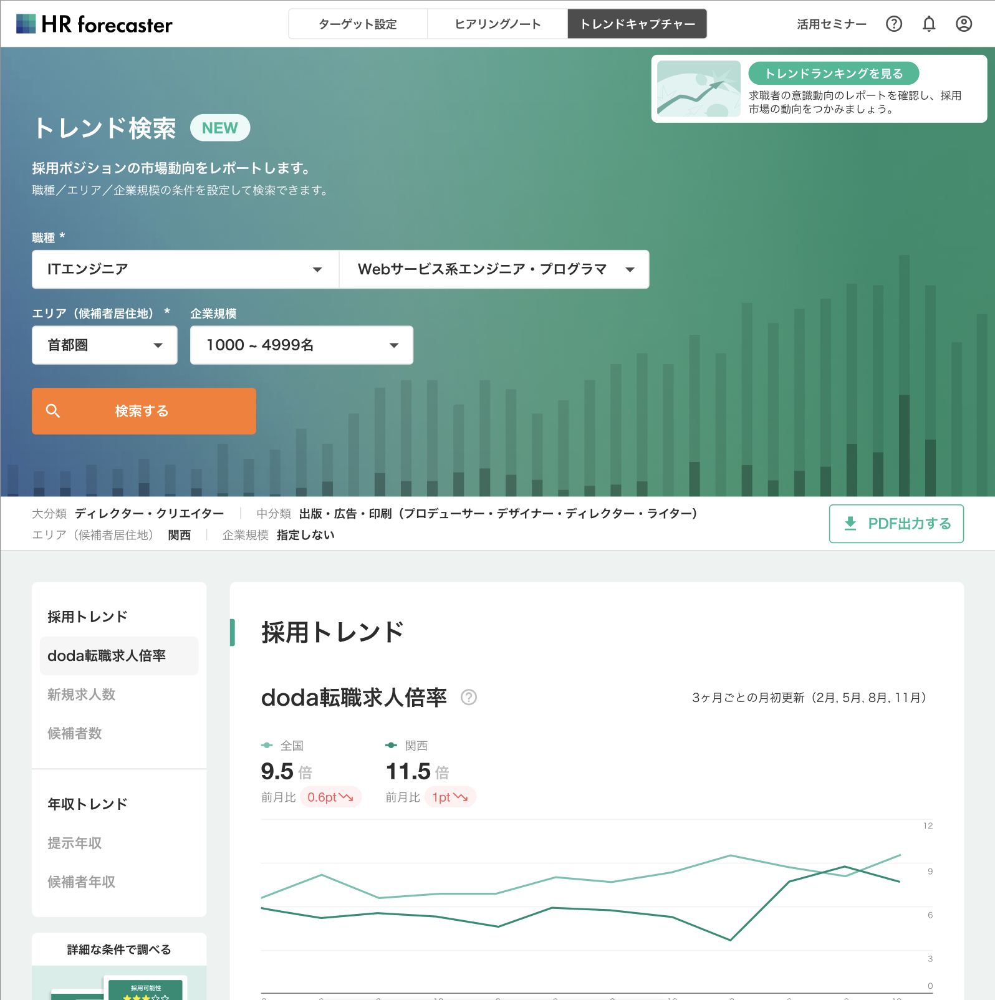Click the 関西 chart legend item
This screenshot has height=1000, width=995.
coord(406,745)
